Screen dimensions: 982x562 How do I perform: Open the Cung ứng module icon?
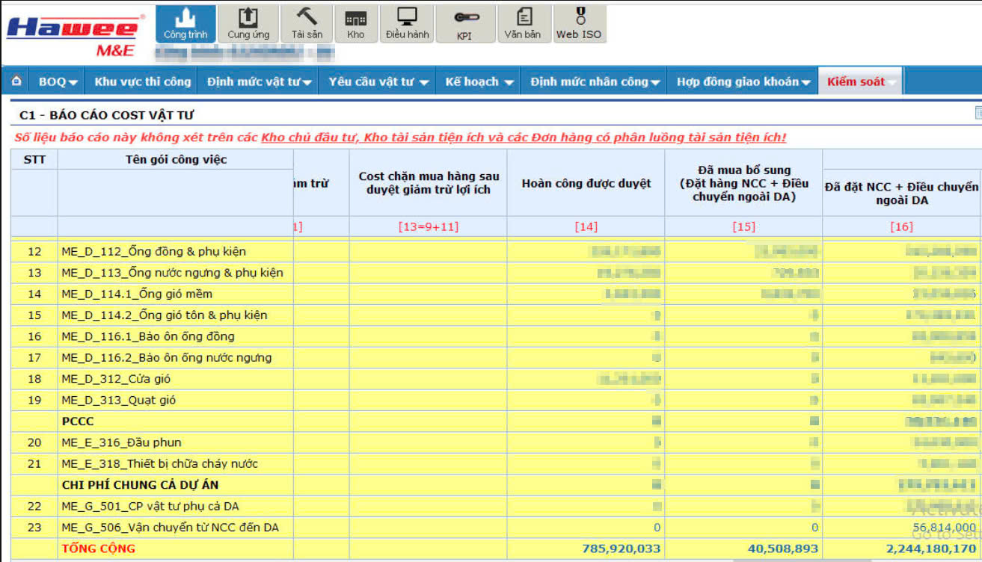pos(248,24)
